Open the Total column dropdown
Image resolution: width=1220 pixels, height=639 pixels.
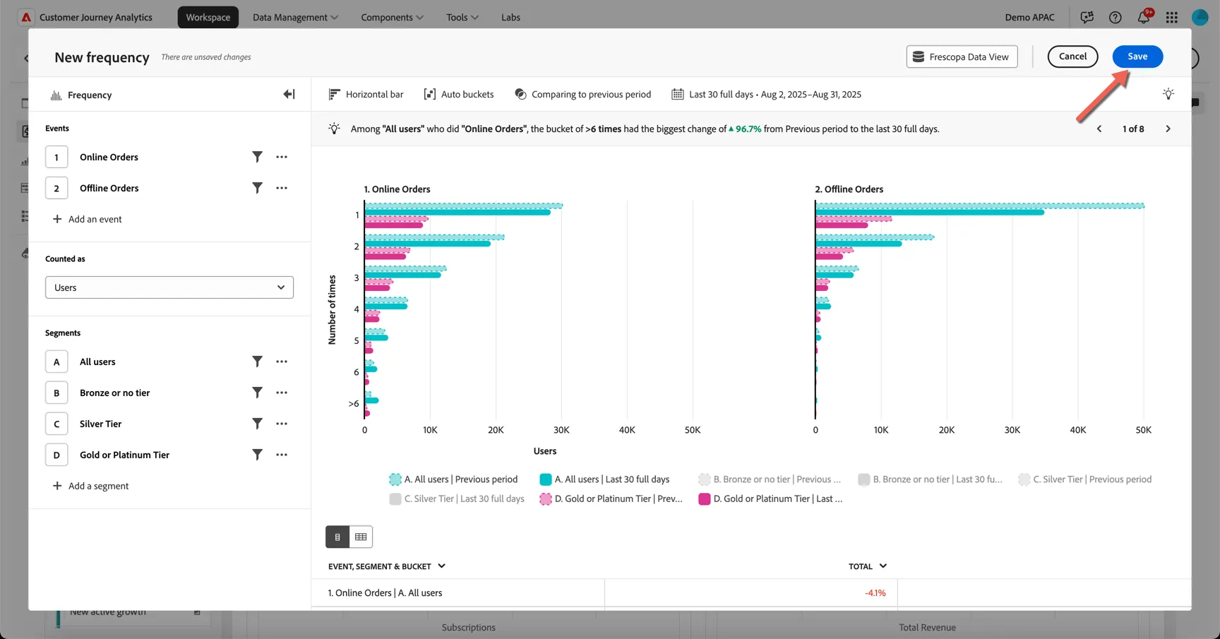[868, 566]
